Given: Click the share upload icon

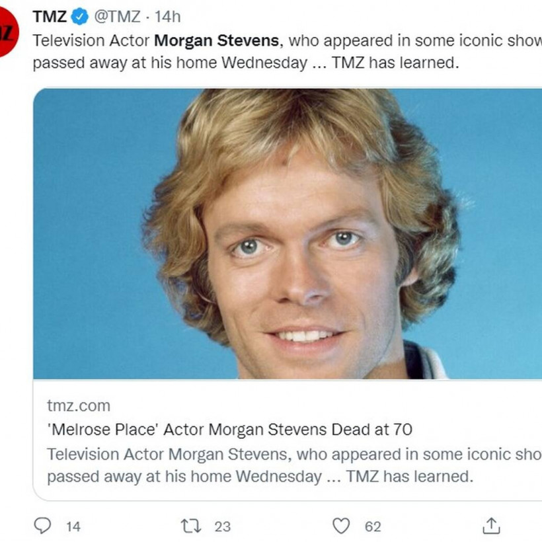Looking at the screenshot, I should [490, 525].
